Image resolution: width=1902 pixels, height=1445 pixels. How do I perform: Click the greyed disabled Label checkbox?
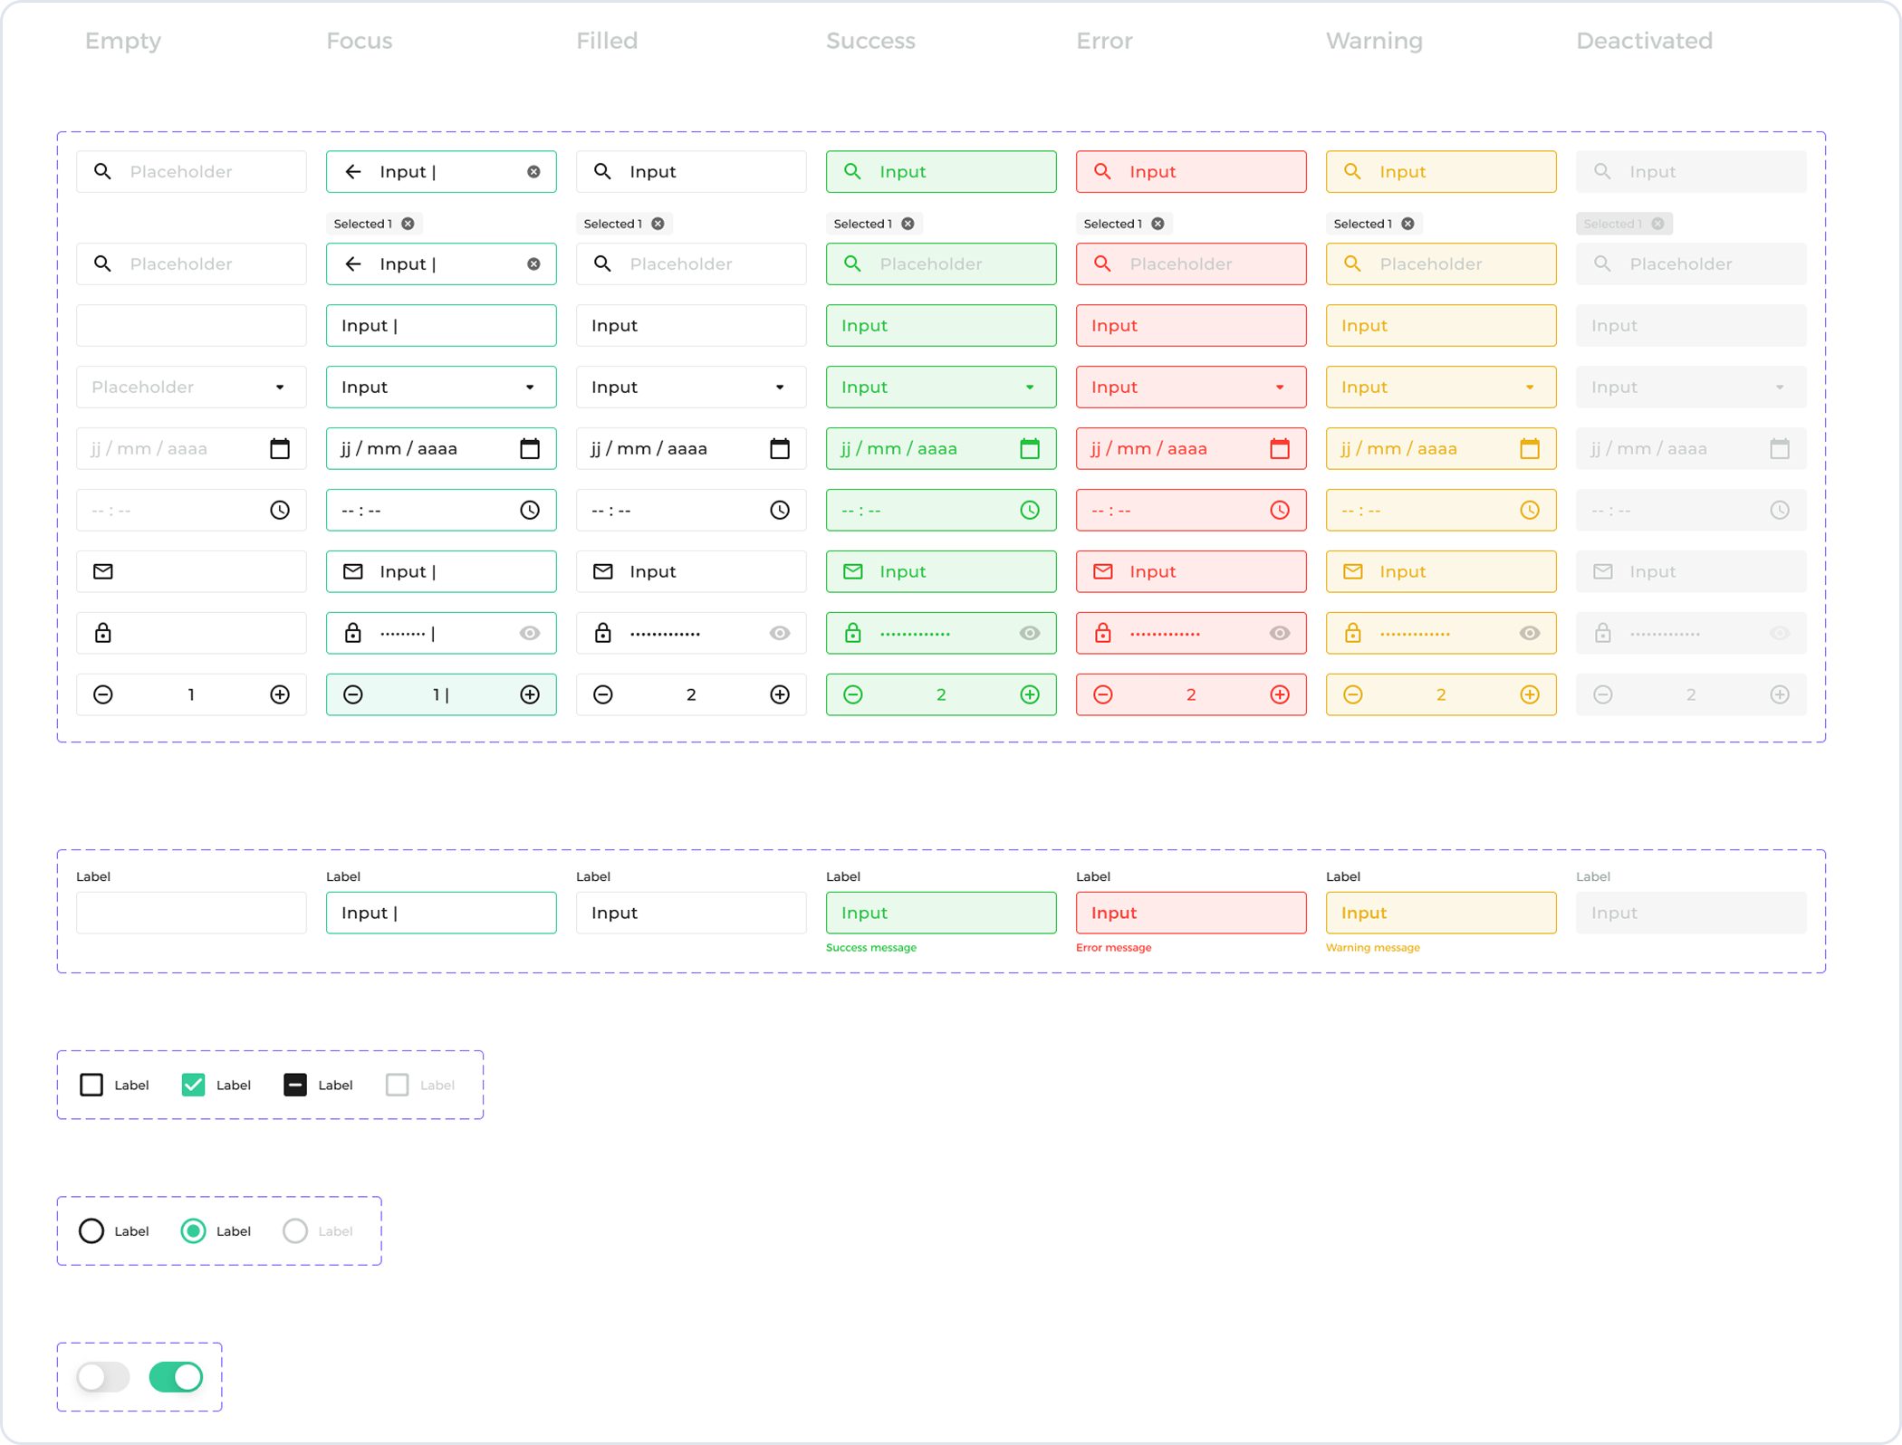(397, 1085)
